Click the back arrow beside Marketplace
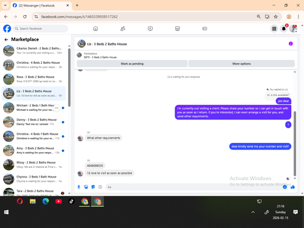This screenshot has width=304, height=228. point(6,40)
